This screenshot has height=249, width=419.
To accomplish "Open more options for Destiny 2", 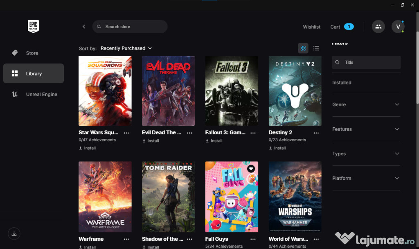I will click(316, 133).
